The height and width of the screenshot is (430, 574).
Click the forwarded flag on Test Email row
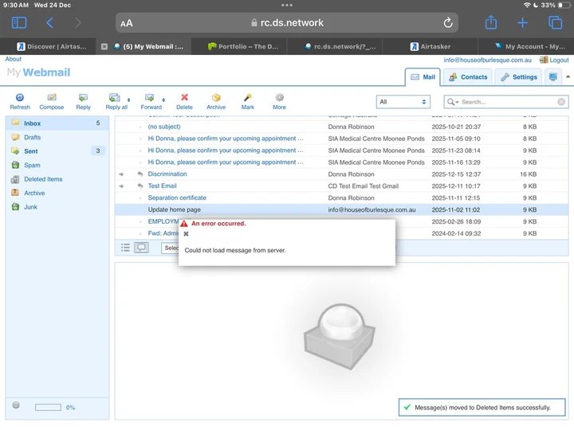tap(121, 186)
